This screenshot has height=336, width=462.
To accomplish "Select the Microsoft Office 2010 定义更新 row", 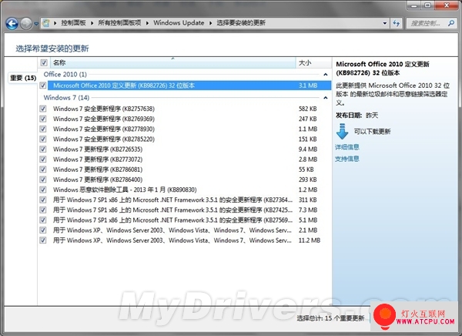I will click(x=189, y=86).
